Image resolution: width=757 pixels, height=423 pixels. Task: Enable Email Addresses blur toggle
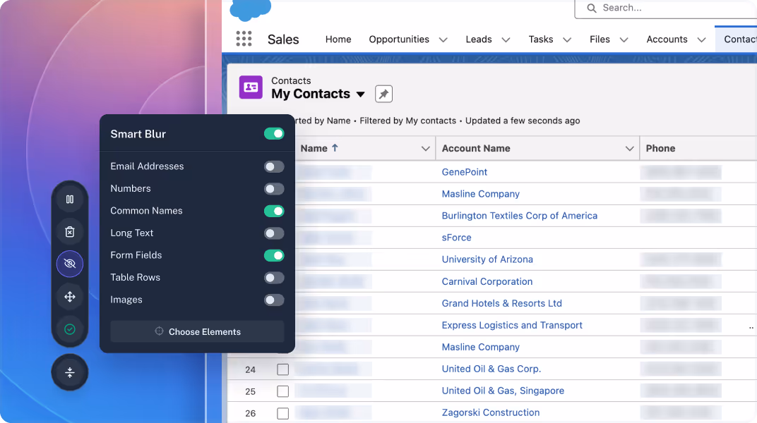(x=274, y=166)
